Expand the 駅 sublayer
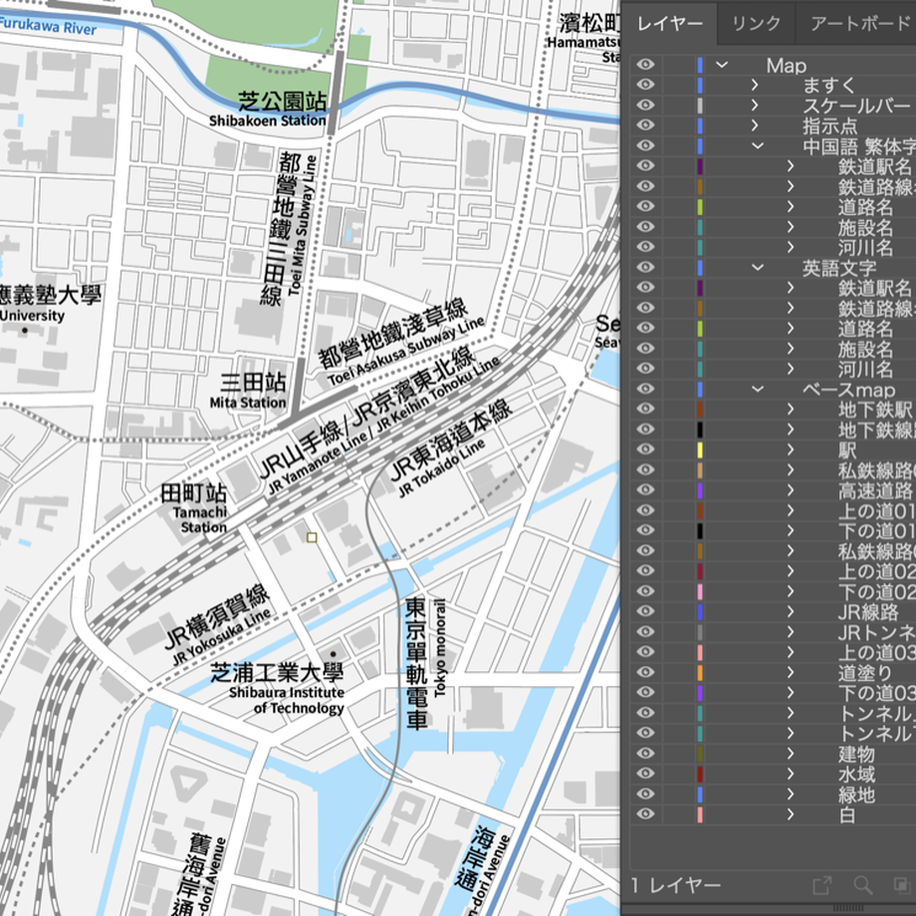This screenshot has width=916, height=916. pyautogui.click(x=791, y=449)
